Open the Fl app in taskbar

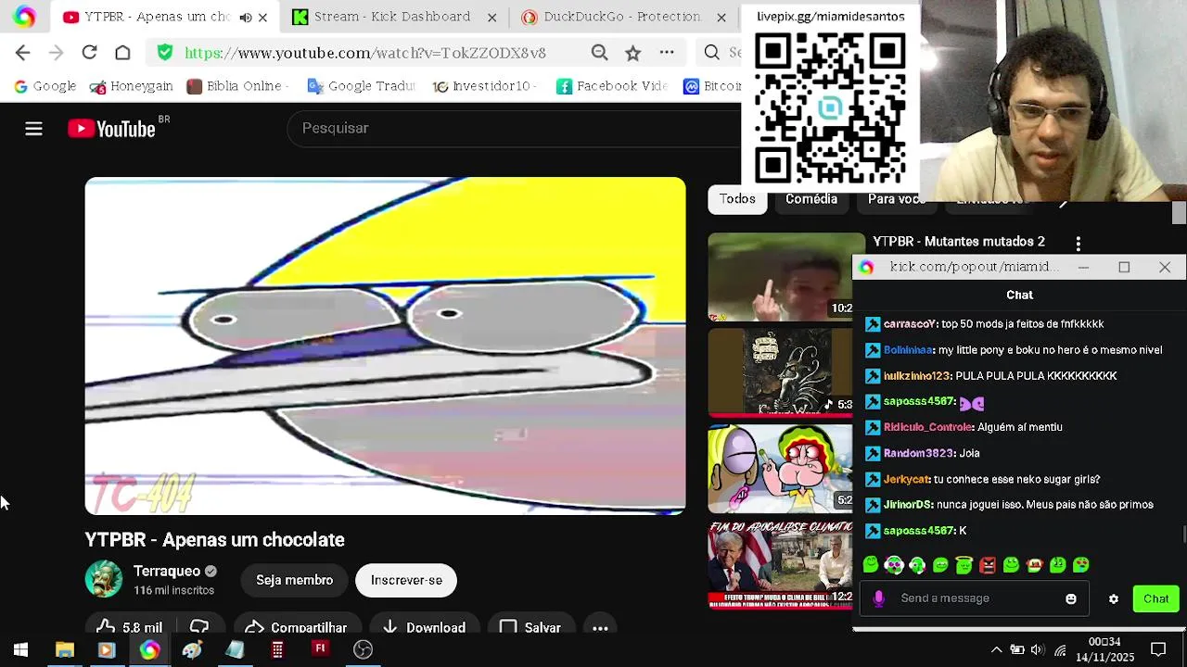tap(320, 649)
